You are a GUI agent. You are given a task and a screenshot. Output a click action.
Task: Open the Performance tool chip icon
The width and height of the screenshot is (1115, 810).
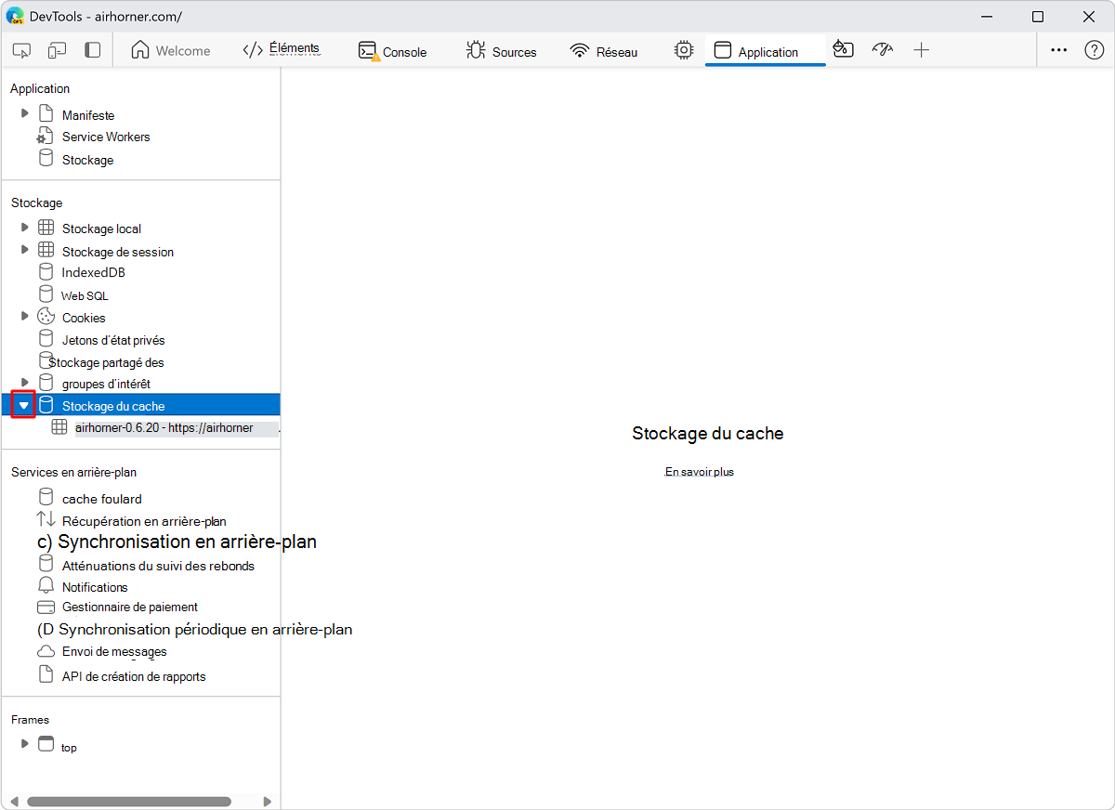click(x=684, y=50)
